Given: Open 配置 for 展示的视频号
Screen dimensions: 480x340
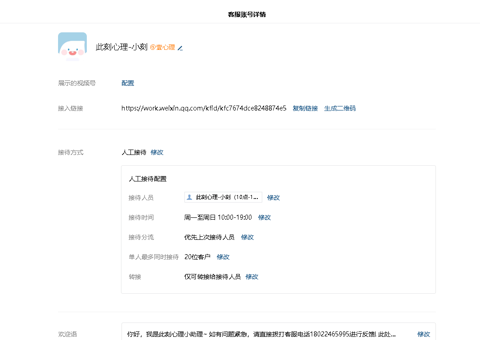Looking at the screenshot, I should coord(128,83).
